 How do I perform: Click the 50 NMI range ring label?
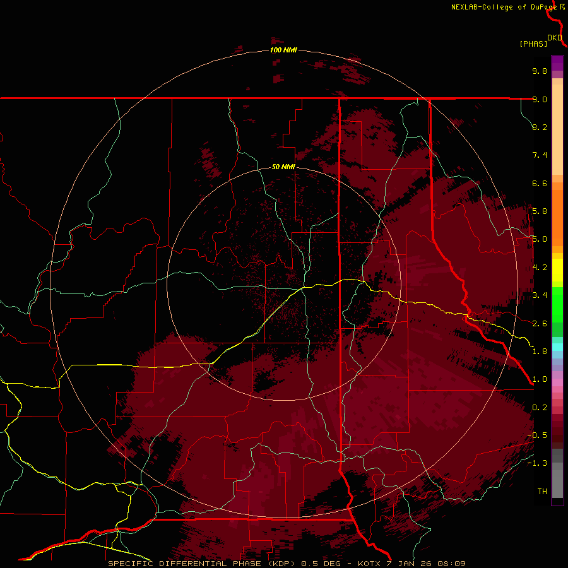[283, 167]
